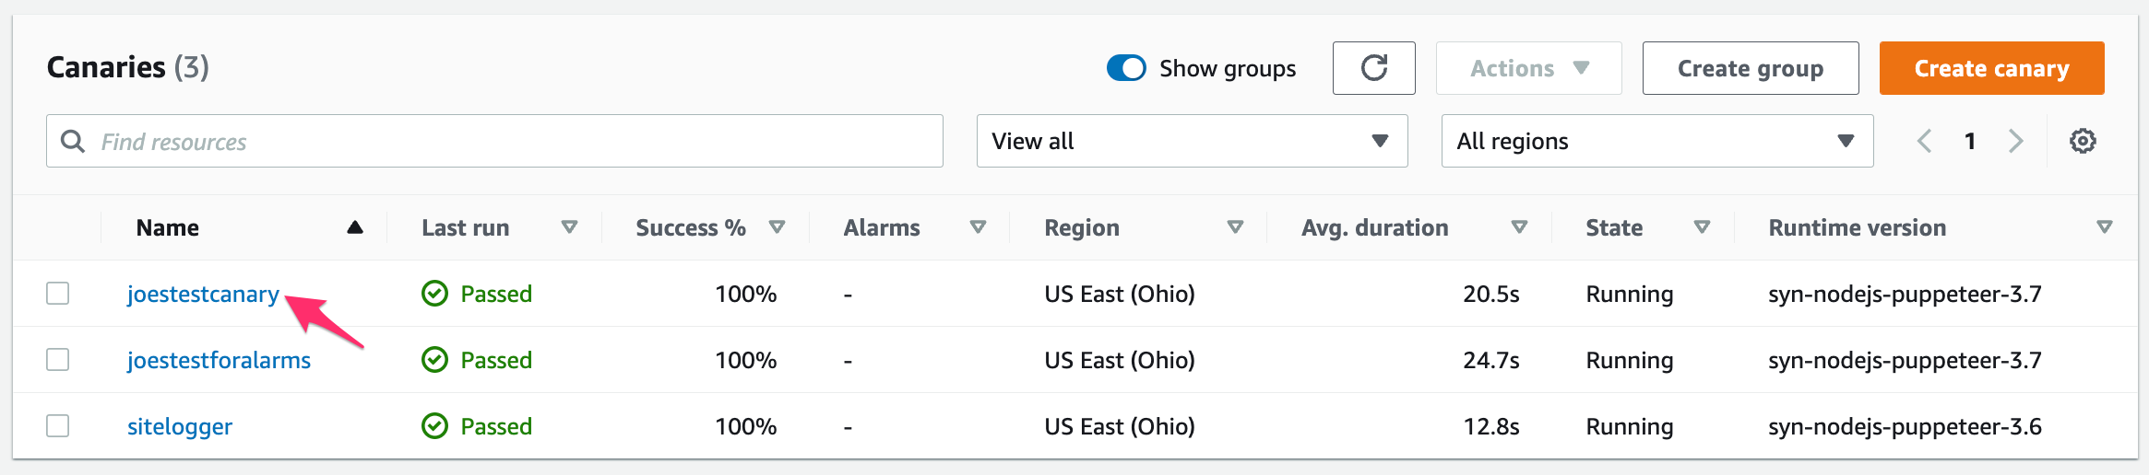Sort by Avg. duration column arrow
This screenshot has height=475, width=2149.
click(1520, 227)
